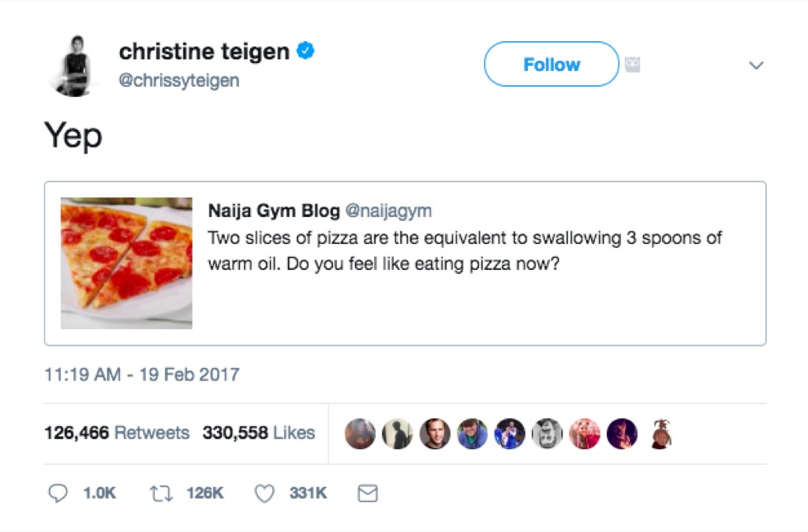Open the @chrissyteigen handle link
The height and width of the screenshot is (532, 808).
click(x=179, y=81)
